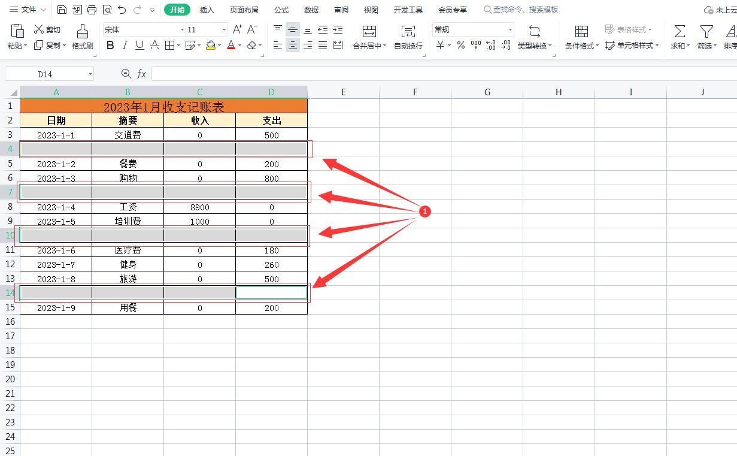The image size is (737, 456).
Task: Click the Save icon in quick access toolbar
Action: (x=62, y=10)
